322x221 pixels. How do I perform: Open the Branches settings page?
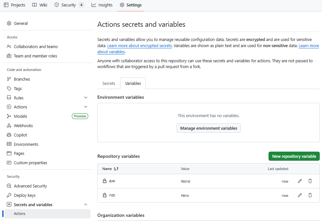tap(22, 79)
